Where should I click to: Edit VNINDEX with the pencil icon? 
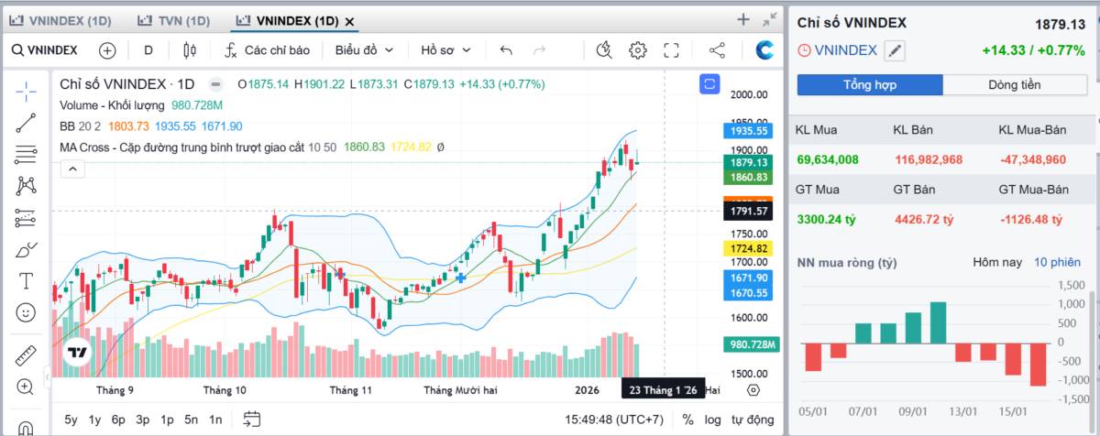[894, 51]
